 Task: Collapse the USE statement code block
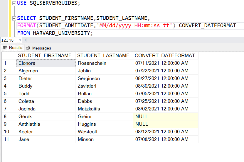pyautogui.click(x=14, y=3)
